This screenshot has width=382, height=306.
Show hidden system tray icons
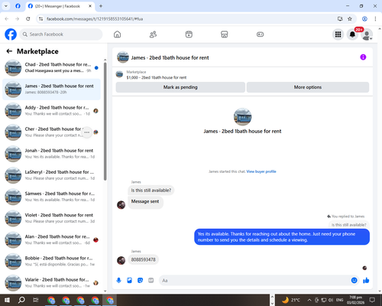tap(309, 300)
